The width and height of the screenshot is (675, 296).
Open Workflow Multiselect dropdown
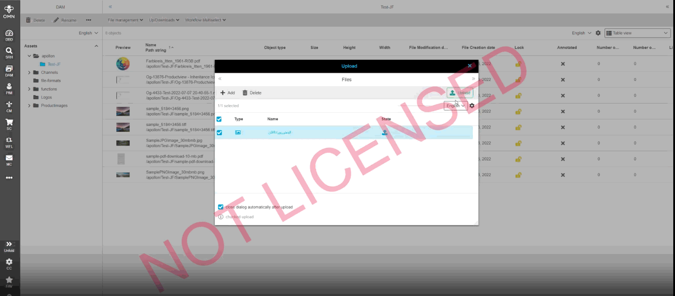pyautogui.click(x=206, y=20)
